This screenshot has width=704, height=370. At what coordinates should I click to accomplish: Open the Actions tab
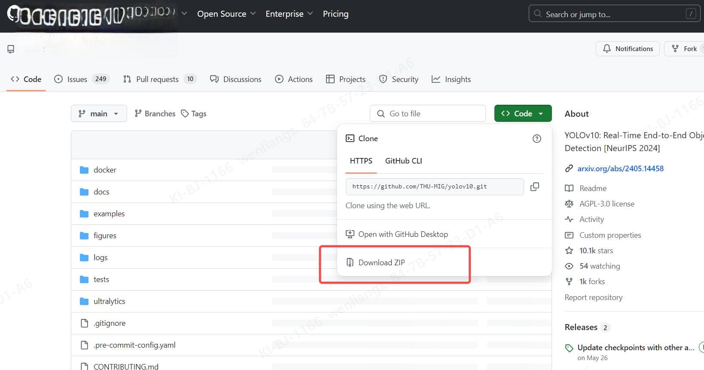coord(294,79)
